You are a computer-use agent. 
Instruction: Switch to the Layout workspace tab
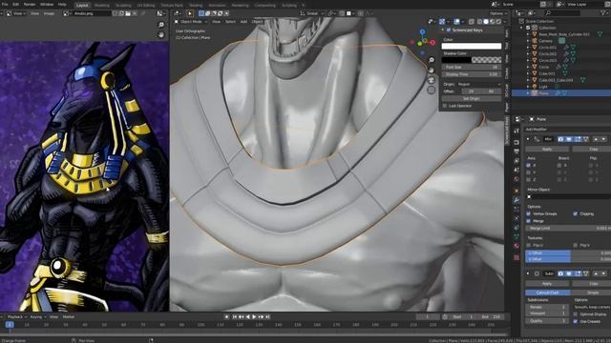point(82,6)
